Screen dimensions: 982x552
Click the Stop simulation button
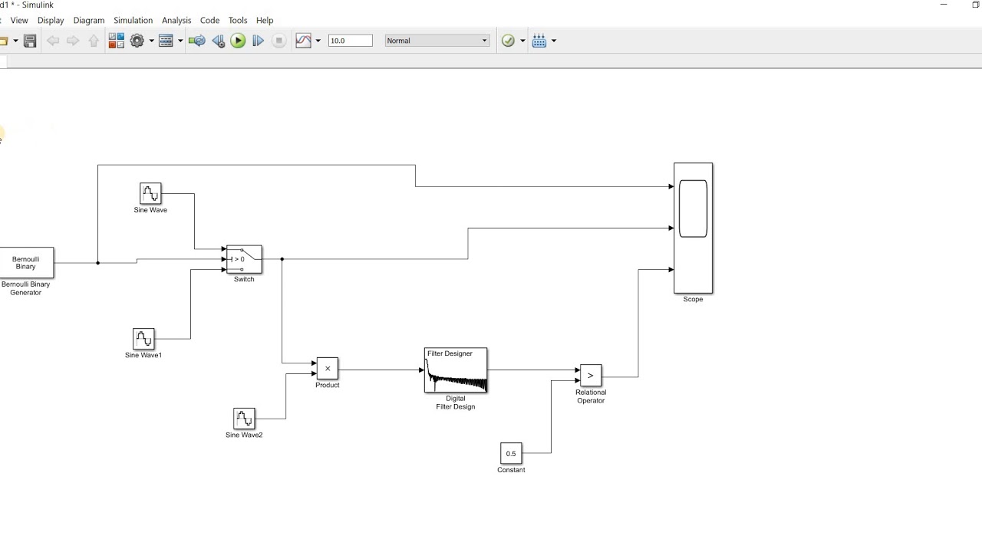tap(279, 41)
